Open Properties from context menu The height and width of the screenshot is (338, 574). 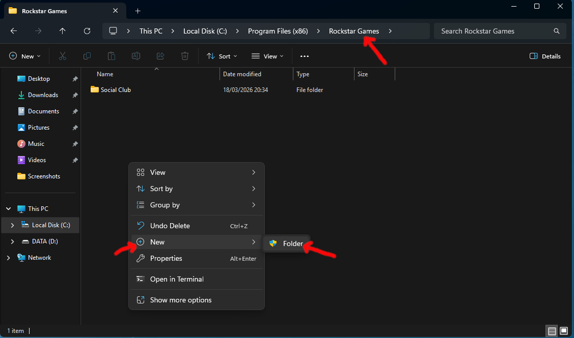click(197, 258)
